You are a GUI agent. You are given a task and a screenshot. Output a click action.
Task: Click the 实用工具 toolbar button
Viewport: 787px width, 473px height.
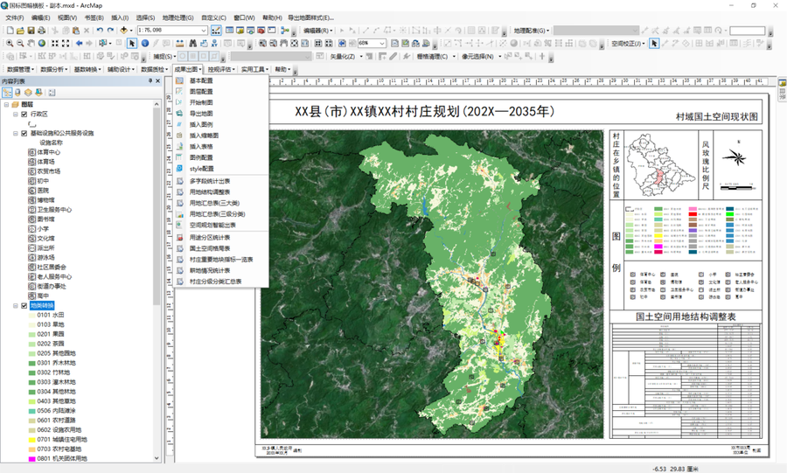click(x=254, y=70)
